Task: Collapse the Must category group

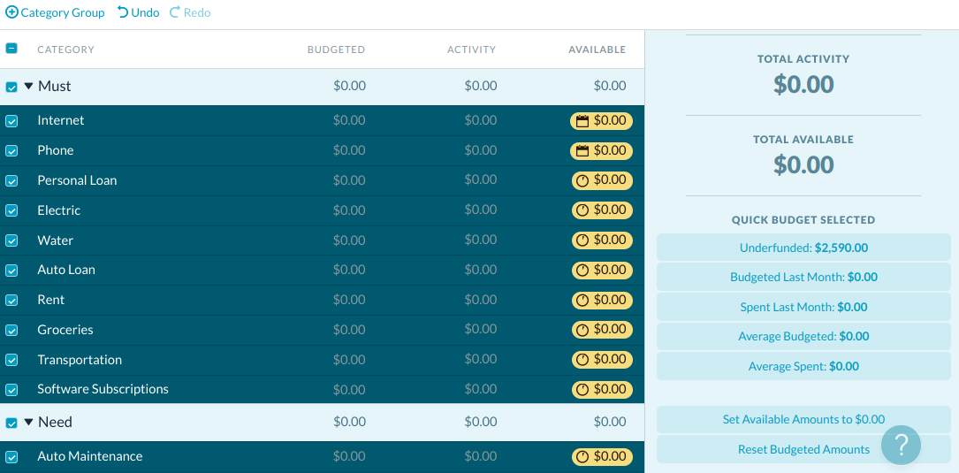Action: click(29, 87)
